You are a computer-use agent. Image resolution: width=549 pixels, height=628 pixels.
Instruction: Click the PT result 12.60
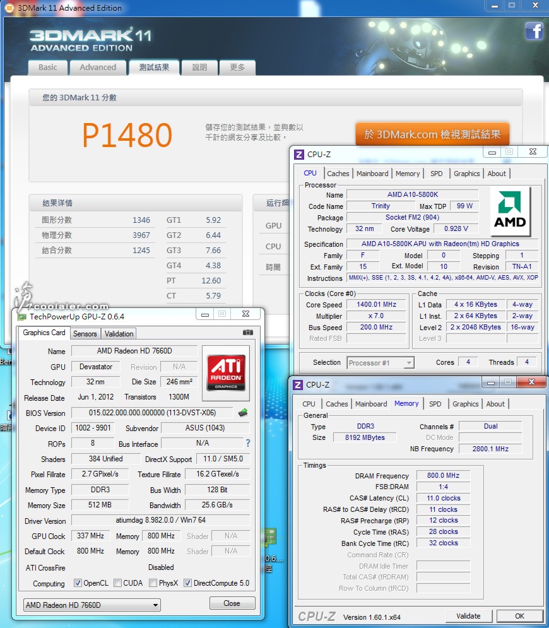tap(211, 281)
